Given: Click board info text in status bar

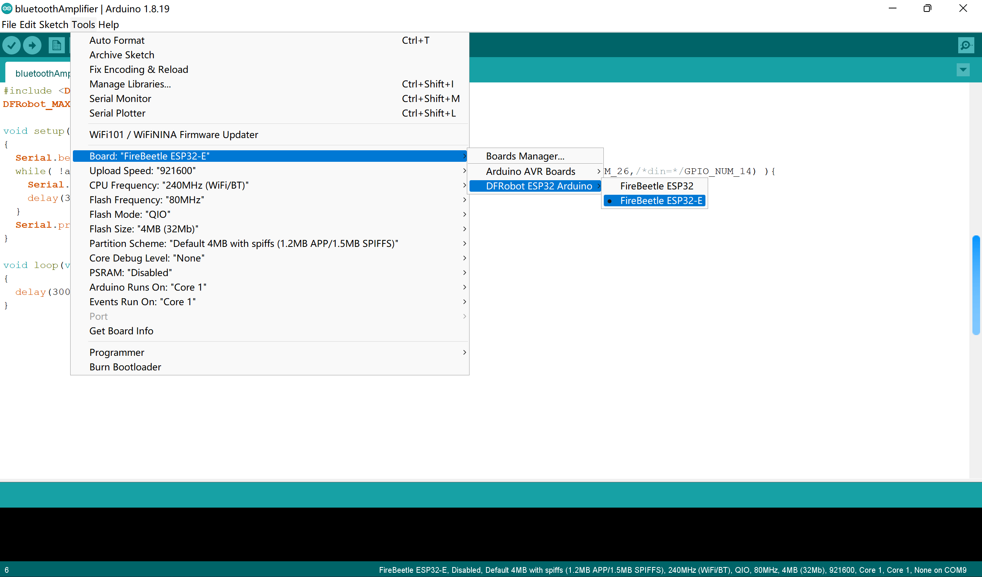Looking at the screenshot, I should coord(672,570).
